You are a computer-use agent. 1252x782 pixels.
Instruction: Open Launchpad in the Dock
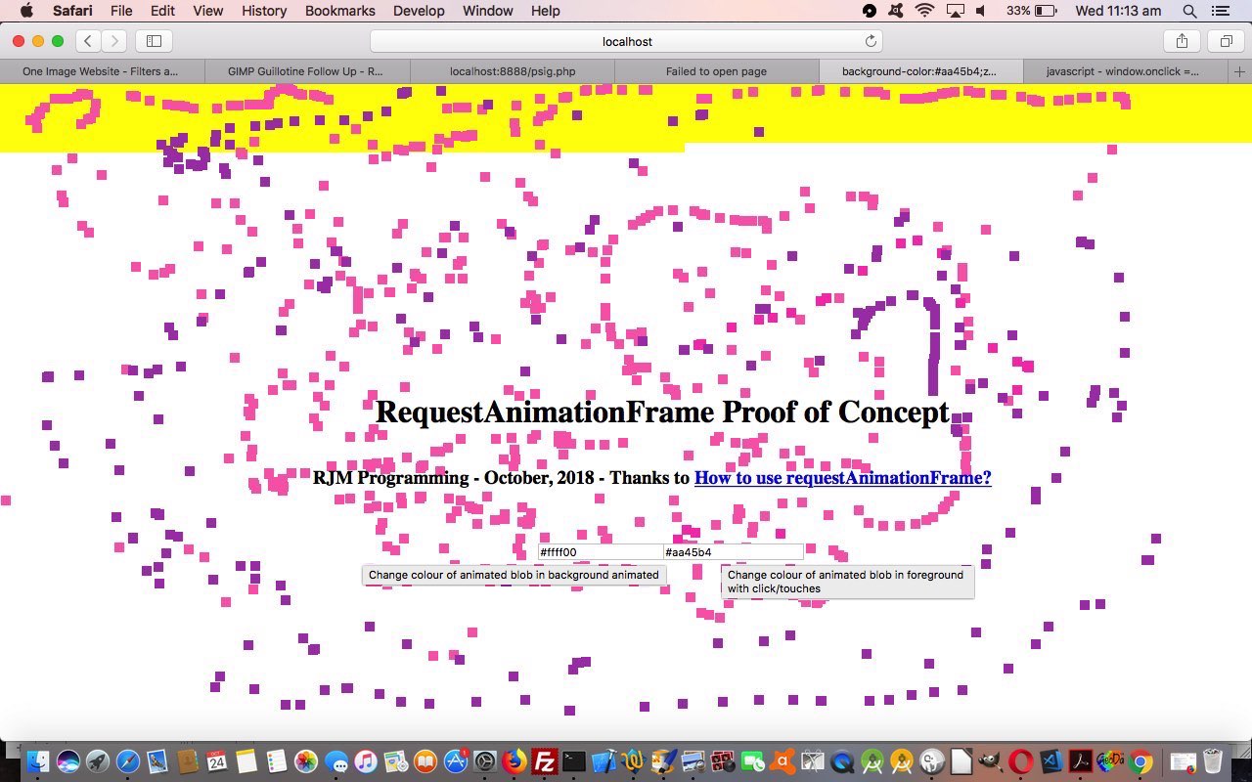click(x=98, y=760)
